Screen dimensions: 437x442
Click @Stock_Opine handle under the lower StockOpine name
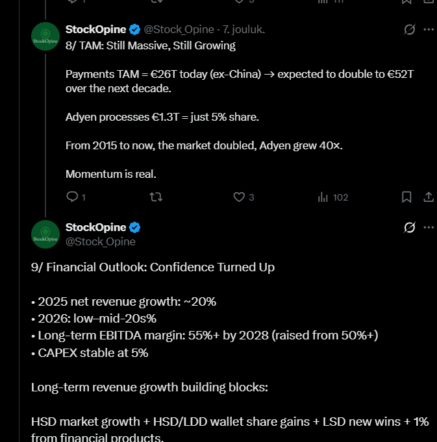pyautogui.click(x=101, y=241)
